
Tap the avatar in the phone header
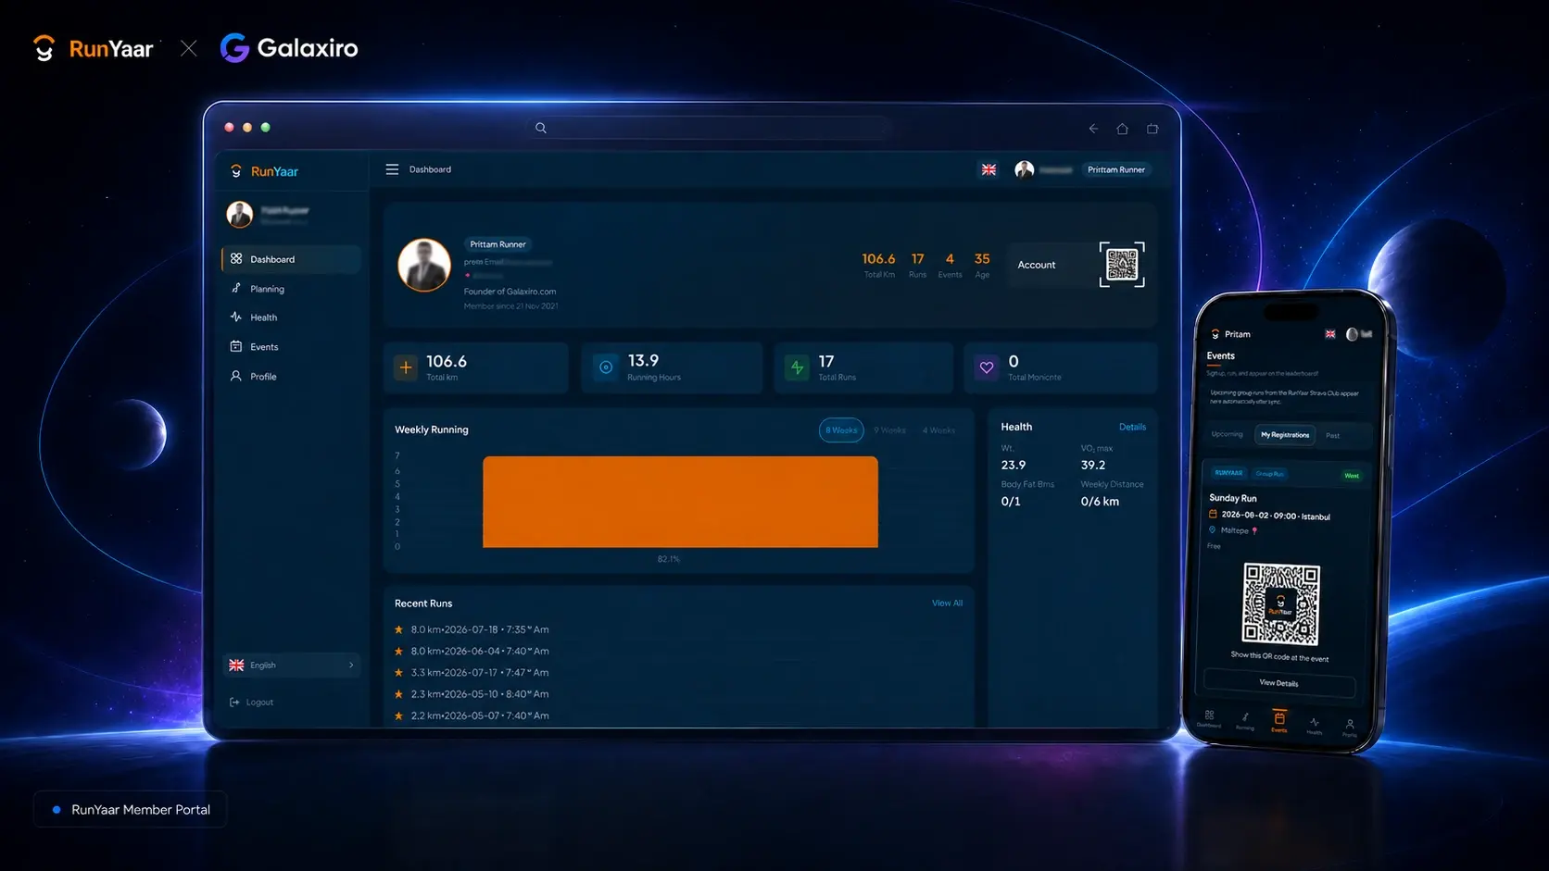coord(1352,334)
